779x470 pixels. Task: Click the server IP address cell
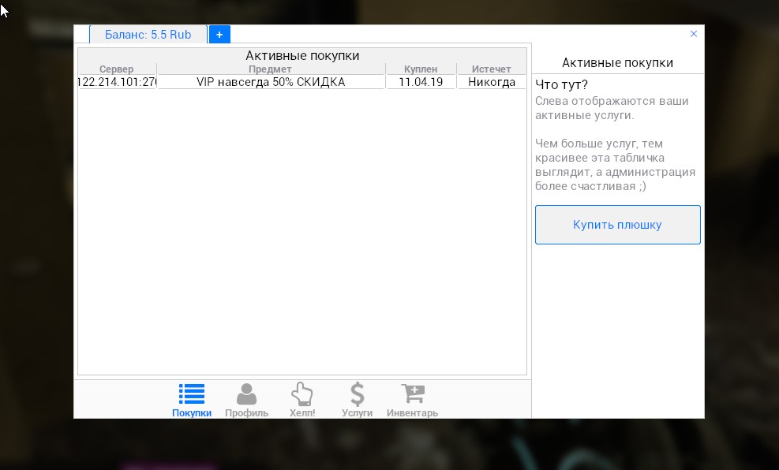[x=117, y=82]
